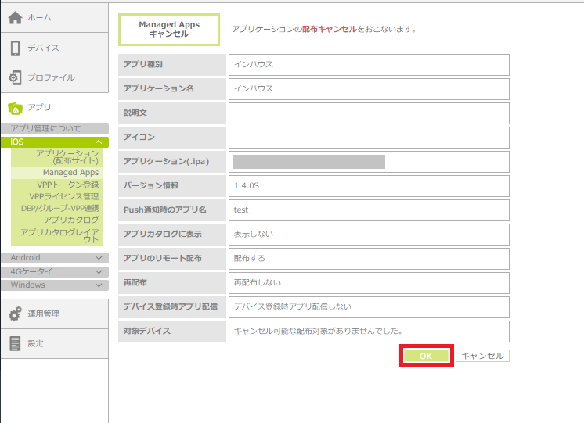584x423 pixels.
Task: Open VPPライセンス管理 menu item
Action: pyautogui.click(x=64, y=196)
